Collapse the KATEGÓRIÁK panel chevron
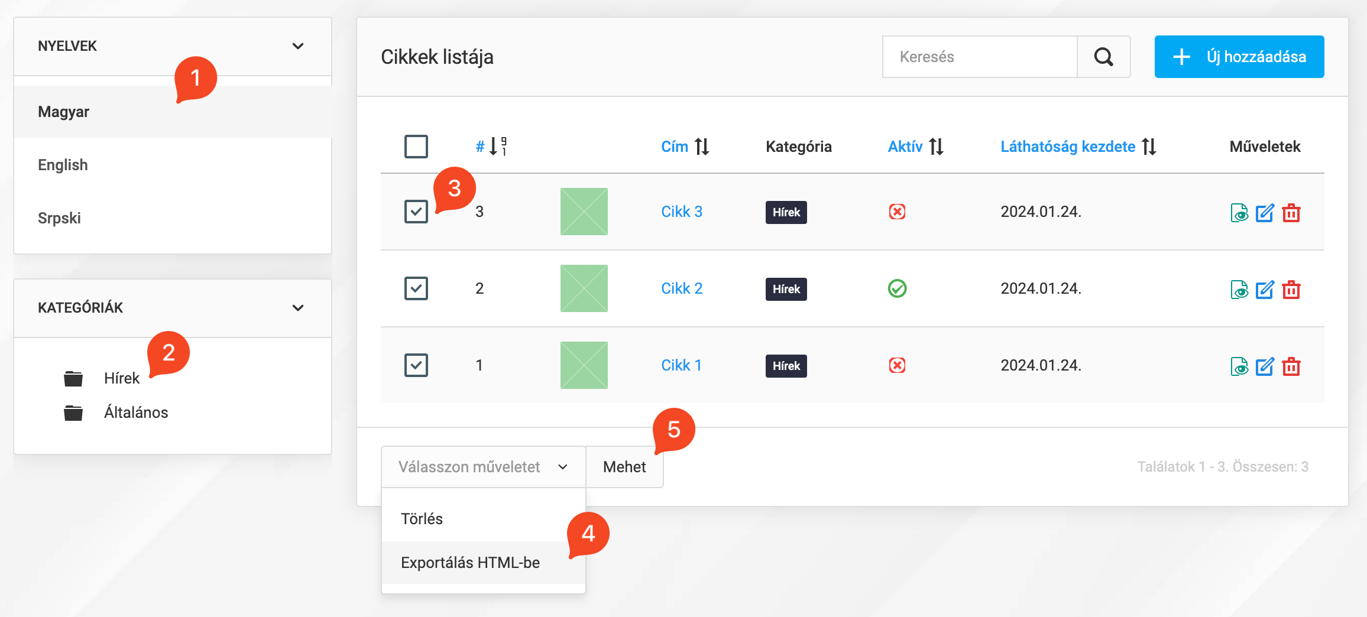 coord(298,308)
